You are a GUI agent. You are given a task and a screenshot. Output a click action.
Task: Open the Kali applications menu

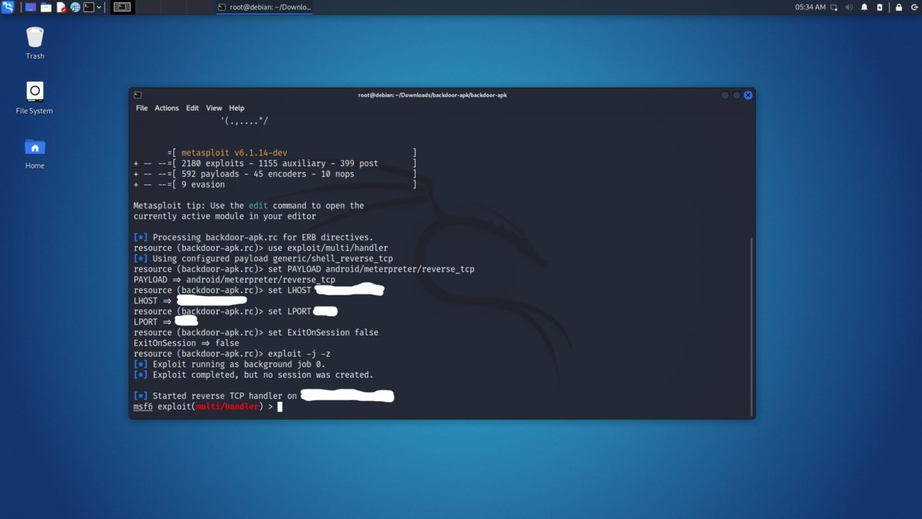(x=8, y=7)
